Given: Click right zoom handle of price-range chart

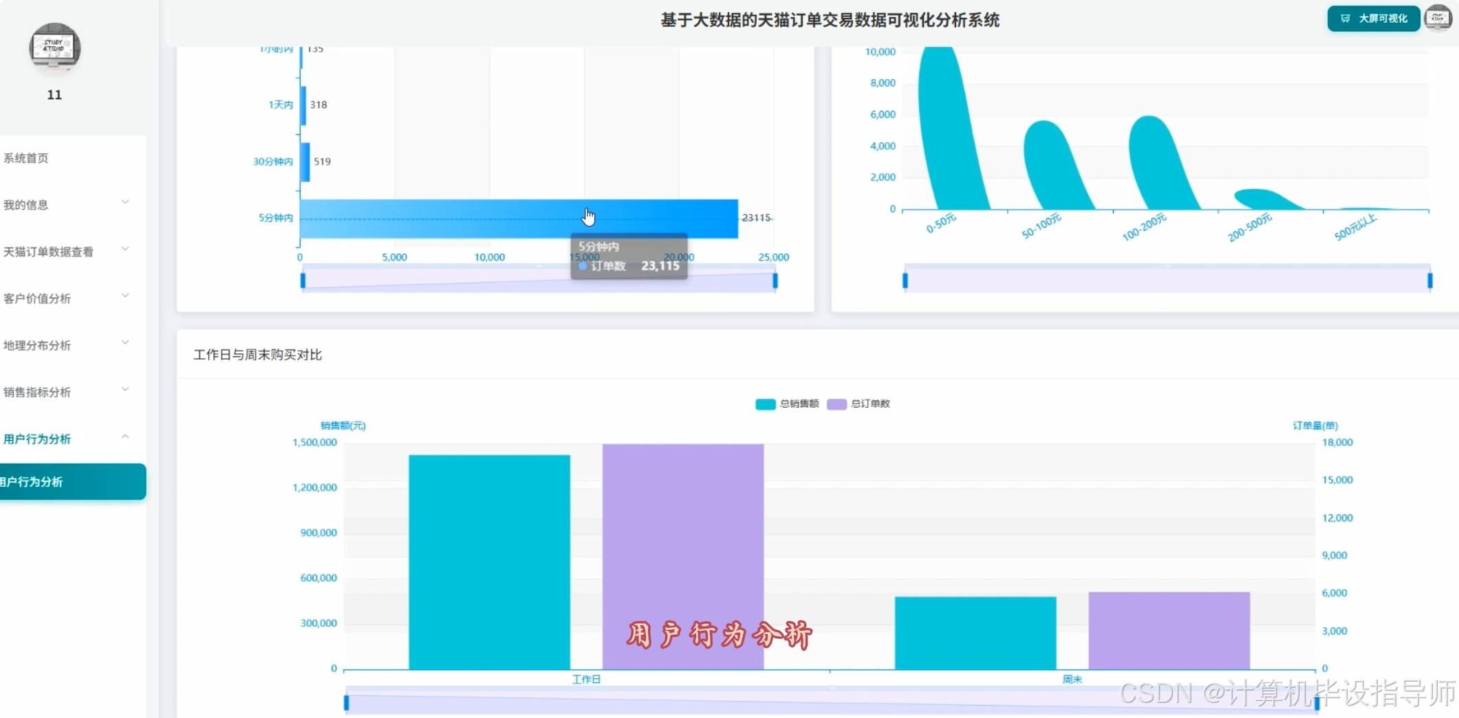Looking at the screenshot, I should pyautogui.click(x=1430, y=281).
